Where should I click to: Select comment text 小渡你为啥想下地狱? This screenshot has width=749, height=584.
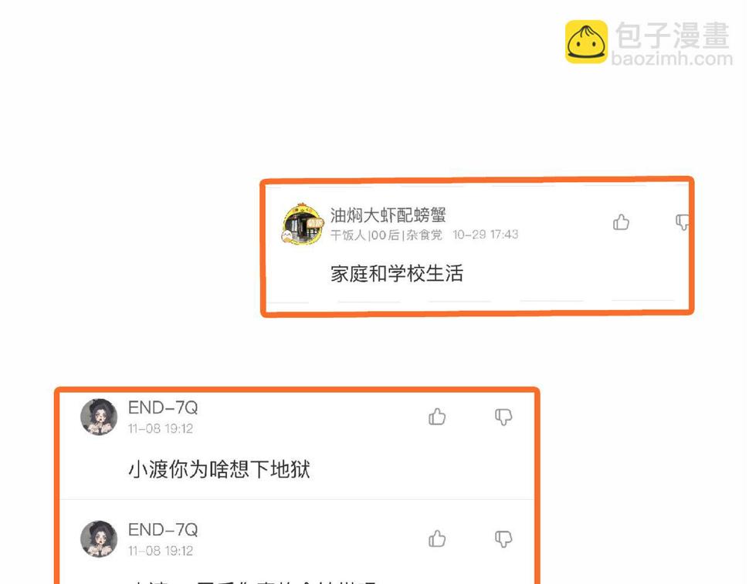[219, 470]
